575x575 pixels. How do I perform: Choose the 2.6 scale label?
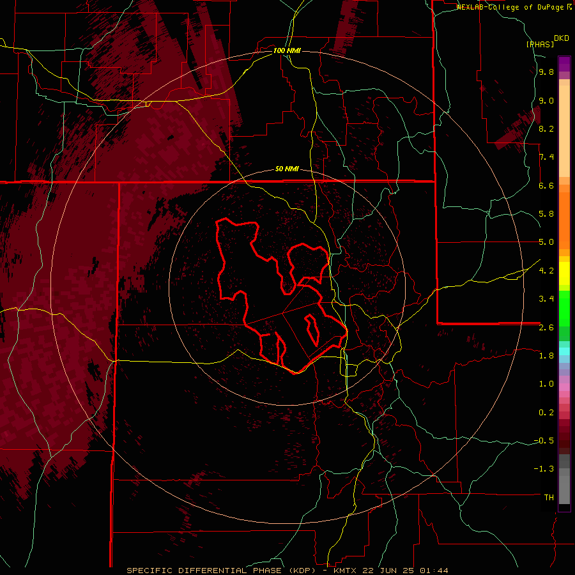click(x=546, y=328)
